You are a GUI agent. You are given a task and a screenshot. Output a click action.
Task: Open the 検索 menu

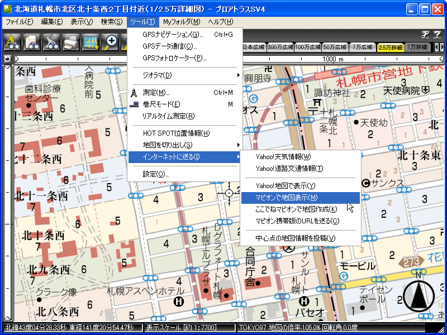click(x=111, y=22)
